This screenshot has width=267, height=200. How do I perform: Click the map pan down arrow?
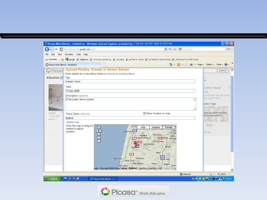(99, 134)
